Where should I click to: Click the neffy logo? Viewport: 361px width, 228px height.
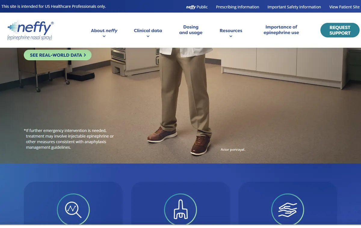click(x=31, y=31)
